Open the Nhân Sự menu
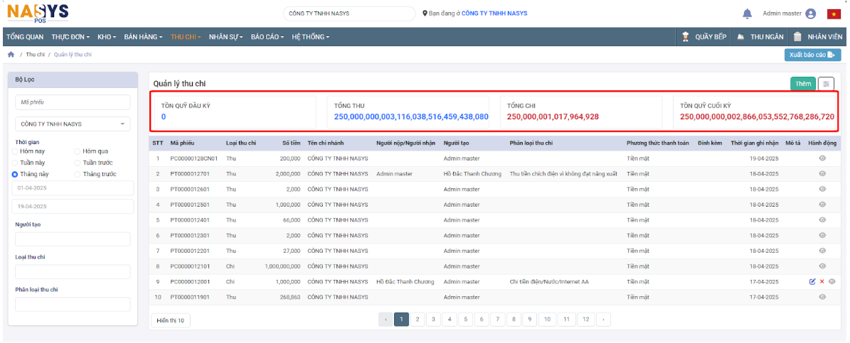Image resolution: width=850 pixels, height=343 pixels. pyautogui.click(x=225, y=36)
